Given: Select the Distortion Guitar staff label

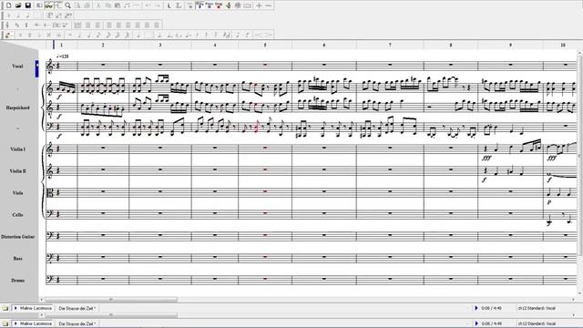Looking at the screenshot, I should tap(18, 237).
